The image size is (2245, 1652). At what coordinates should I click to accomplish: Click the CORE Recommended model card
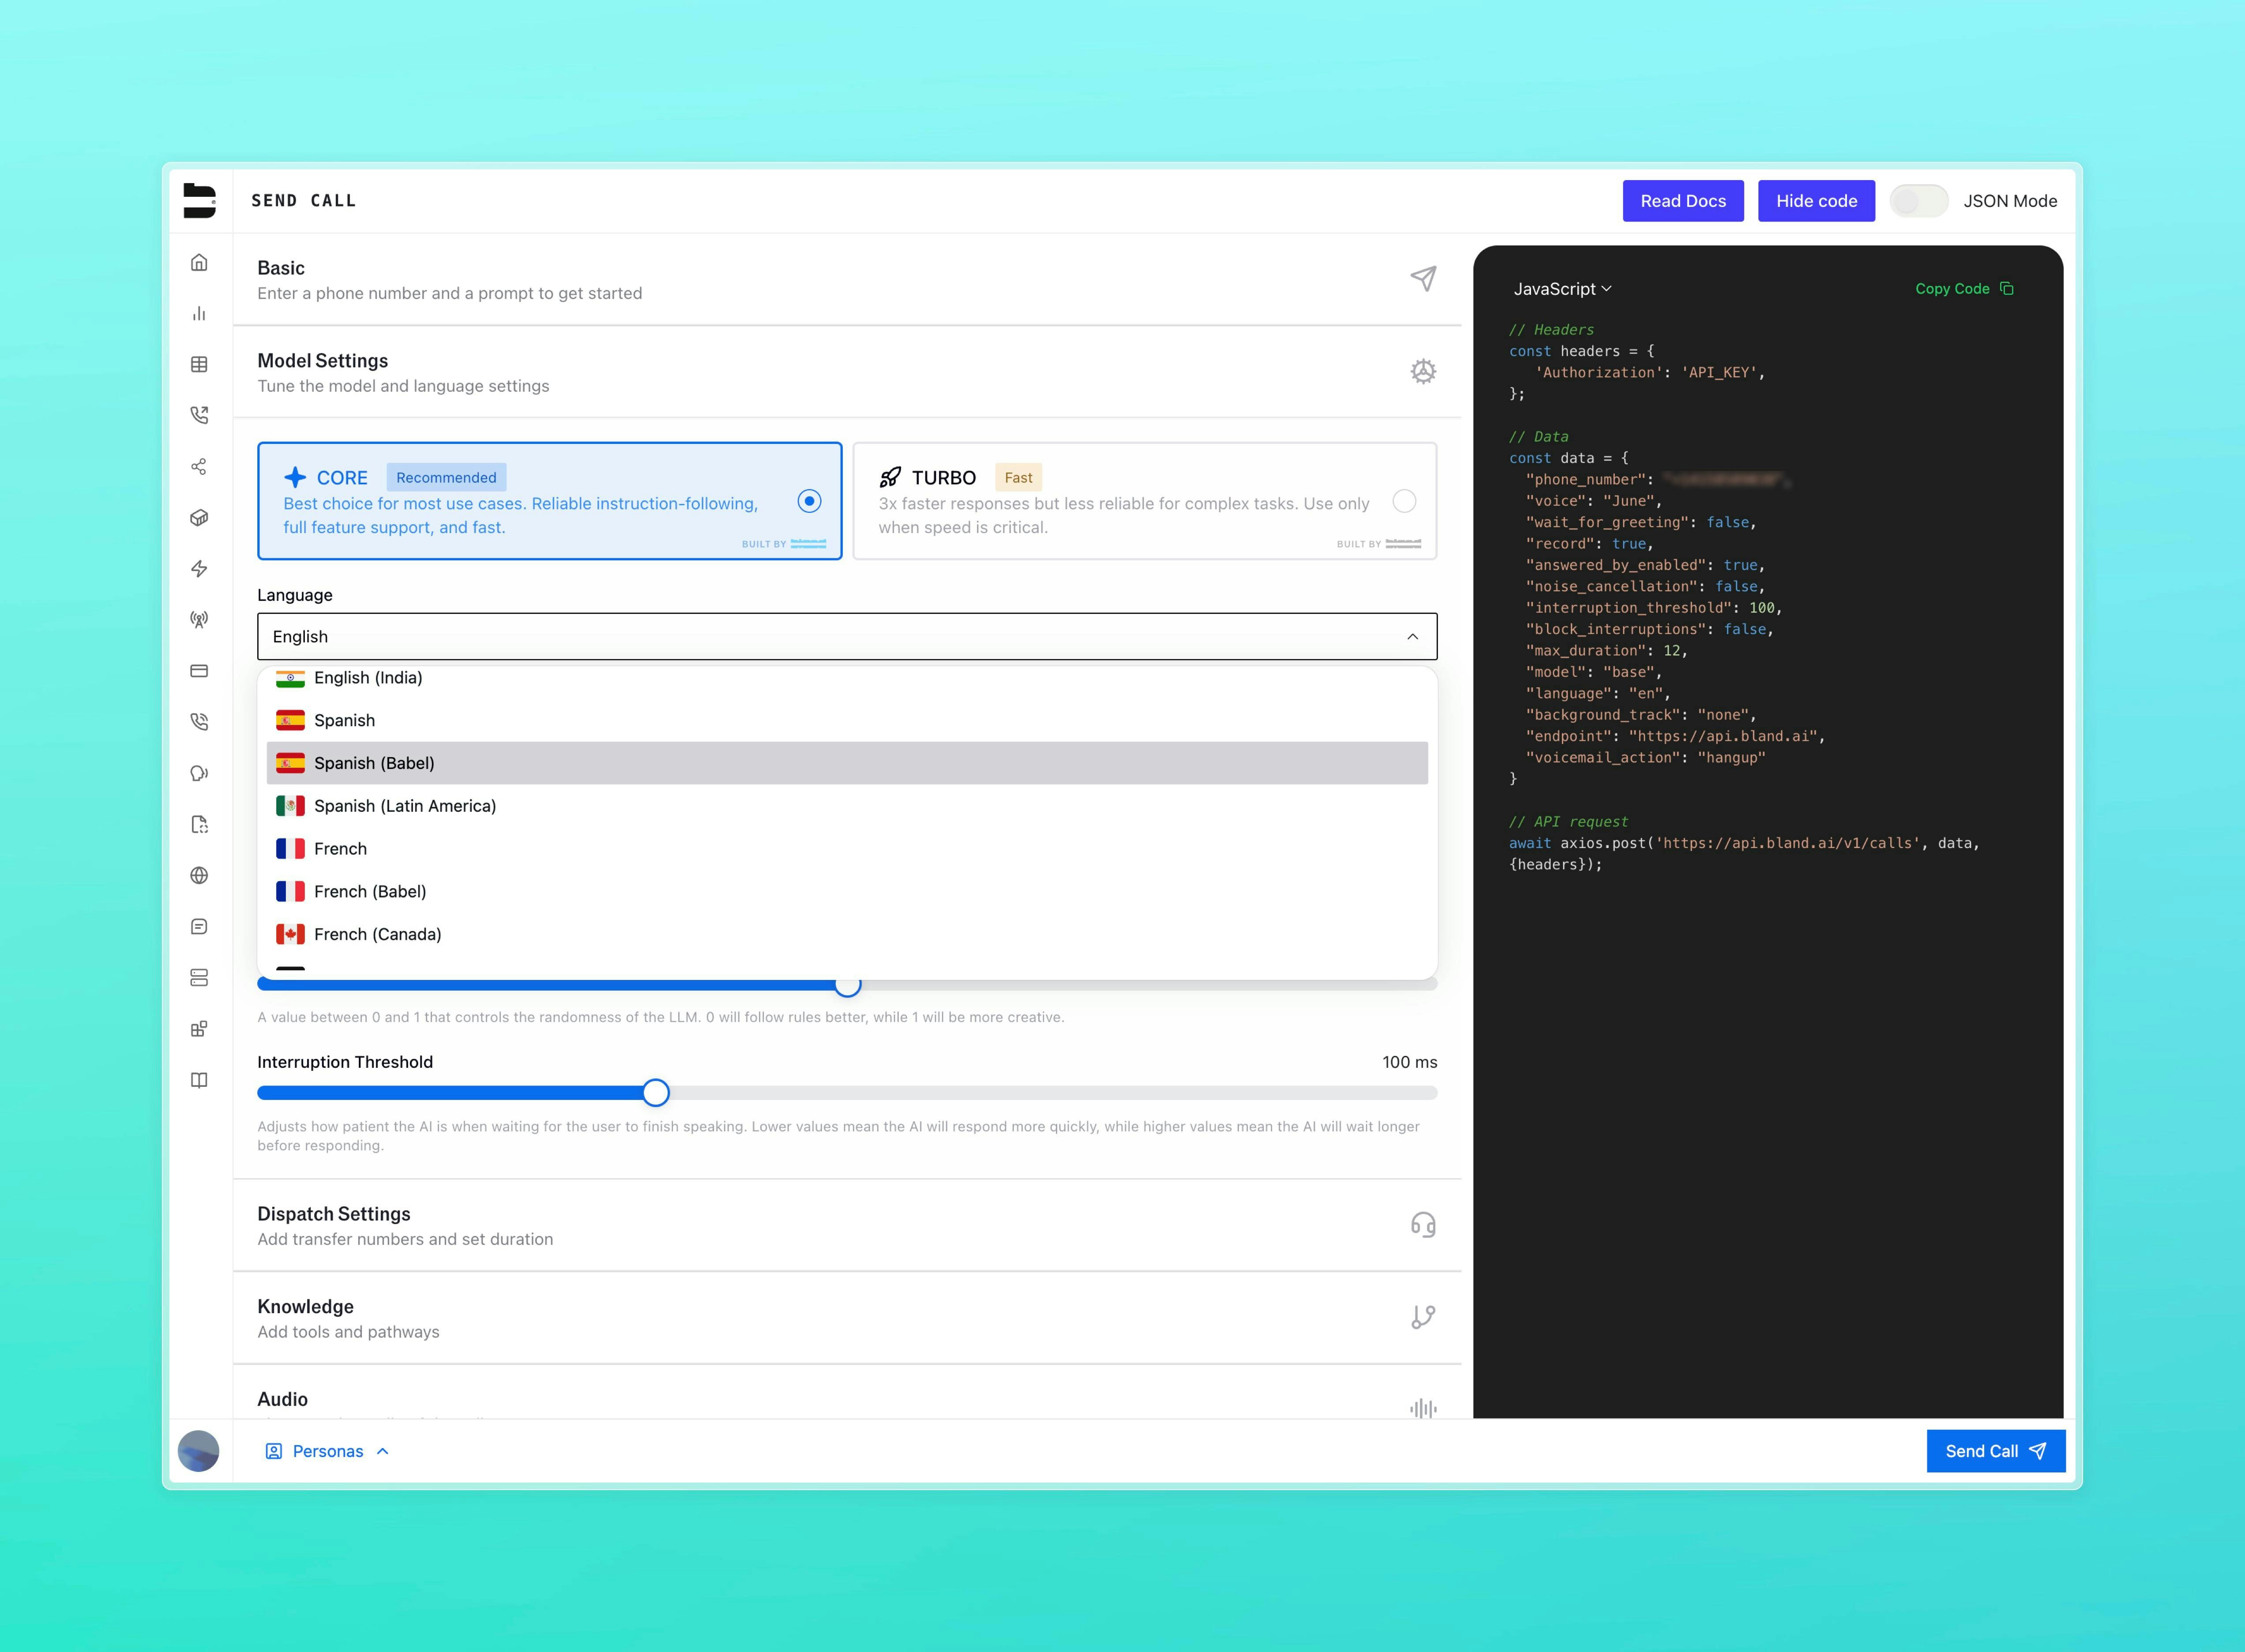click(x=550, y=501)
